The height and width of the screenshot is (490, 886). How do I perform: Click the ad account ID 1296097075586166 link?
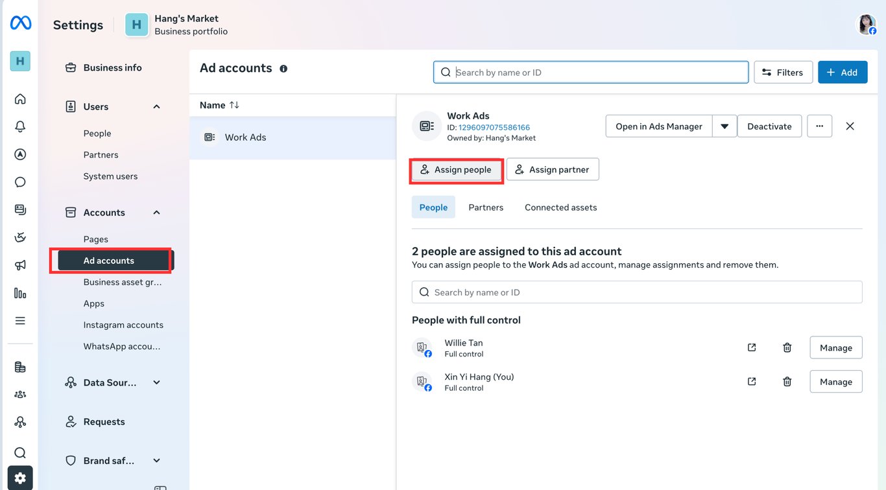(x=494, y=127)
